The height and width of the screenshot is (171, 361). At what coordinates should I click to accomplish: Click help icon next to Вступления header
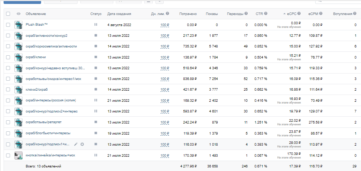point(354,14)
